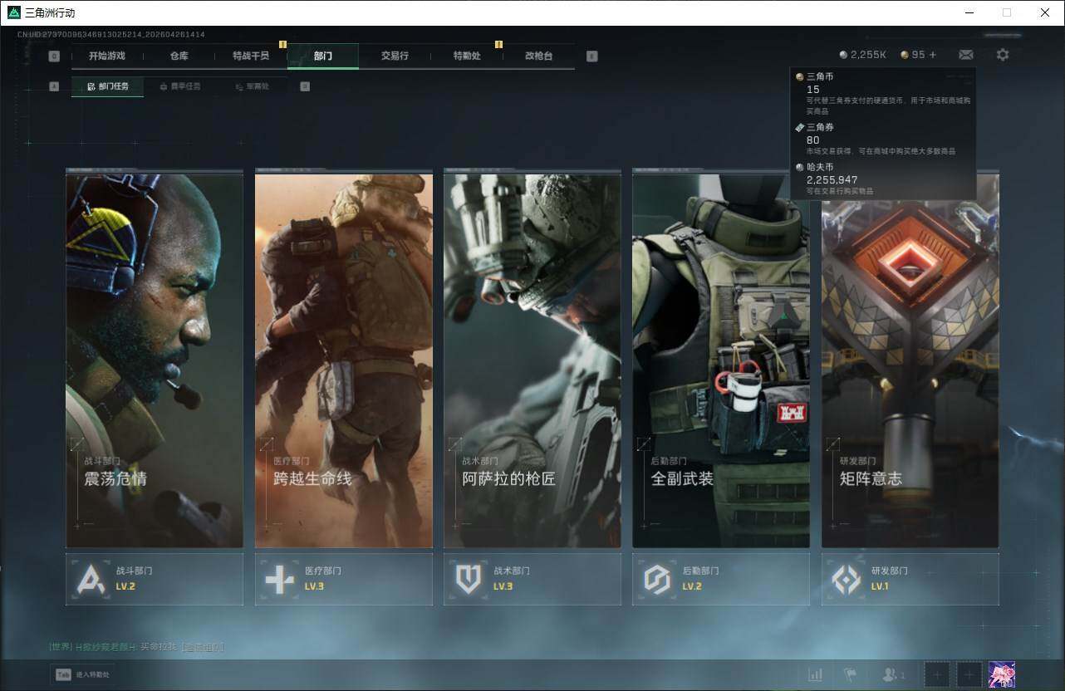Viewport: 1065px width, 691px height.
Task: Go to the 开始游戏 tab
Action: pyautogui.click(x=107, y=56)
